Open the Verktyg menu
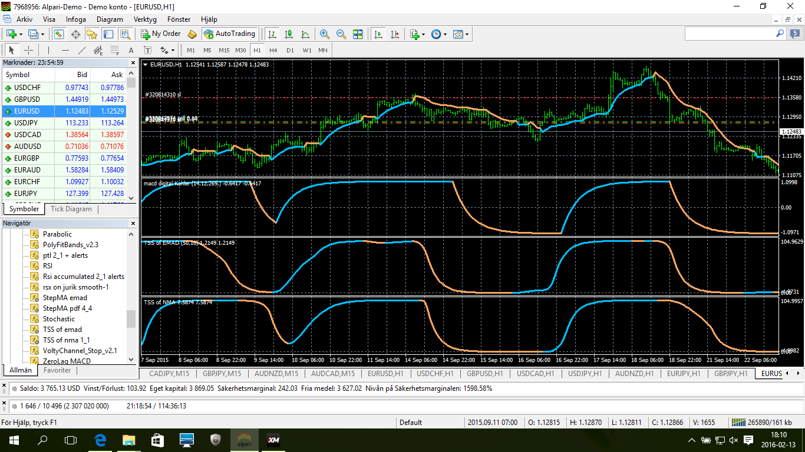The height and width of the screenshot is (452, 805). 145,19
